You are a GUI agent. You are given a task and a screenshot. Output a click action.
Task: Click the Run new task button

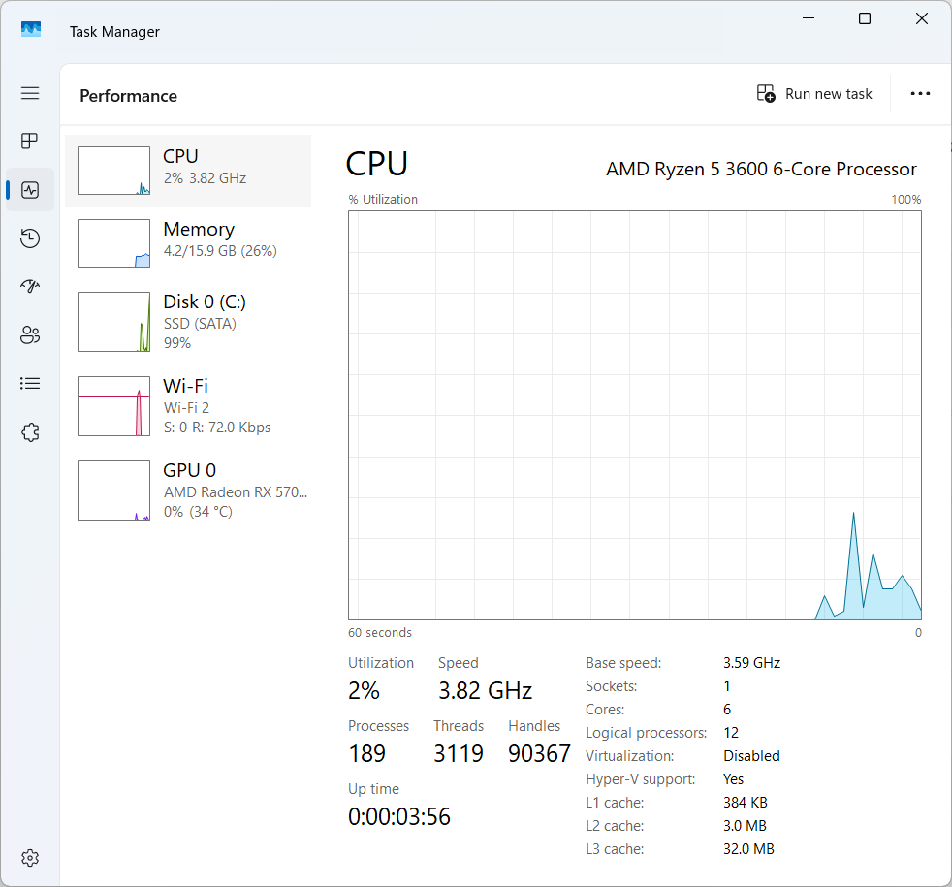pyautogui.click(x=814, y=94)
